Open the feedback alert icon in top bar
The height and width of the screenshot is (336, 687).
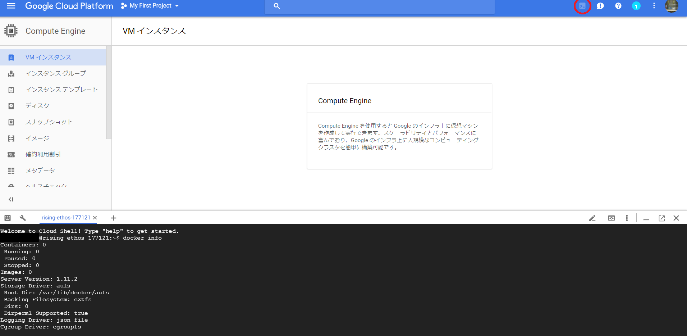point(600,6)
